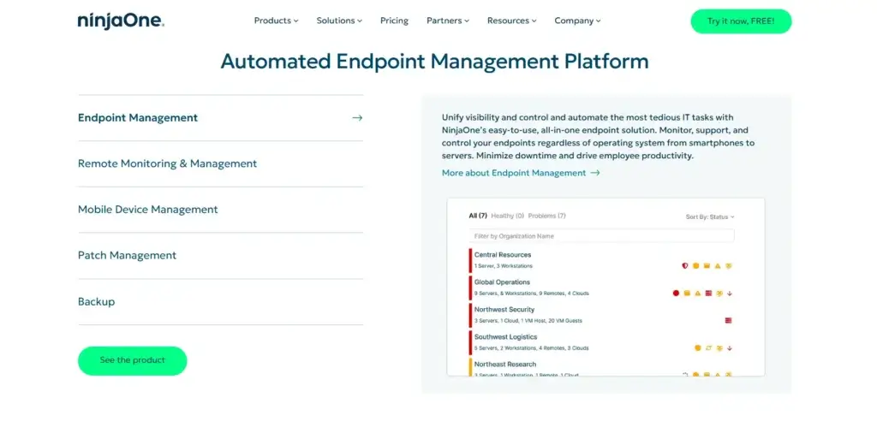Click the red server-stack icon in Global Operations row

coord(708,293)
